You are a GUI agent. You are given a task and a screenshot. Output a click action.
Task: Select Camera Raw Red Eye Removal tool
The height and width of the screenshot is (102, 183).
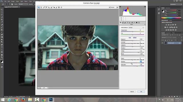[x=54, y=7]
